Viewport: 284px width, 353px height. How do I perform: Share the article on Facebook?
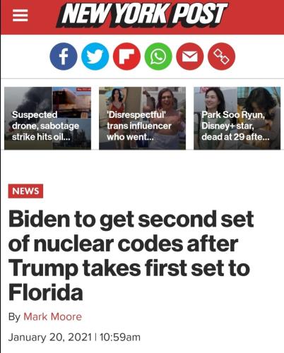click(x=64, y=56)
